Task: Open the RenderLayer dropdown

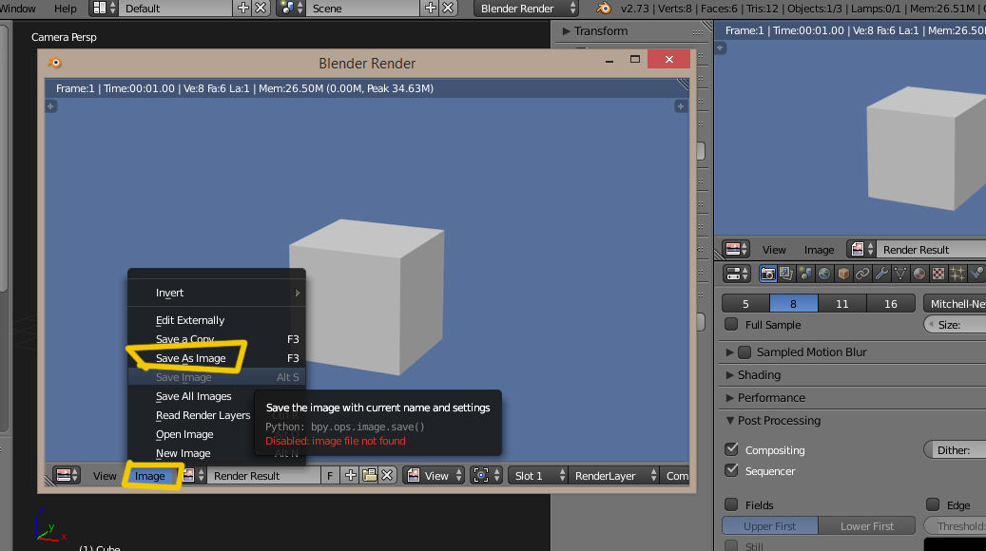Action: point(613,476)
